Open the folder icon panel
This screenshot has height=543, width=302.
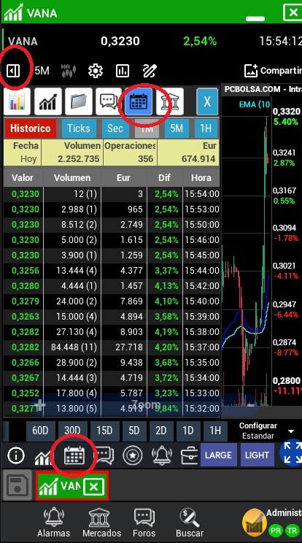click(x=79, y=101)
